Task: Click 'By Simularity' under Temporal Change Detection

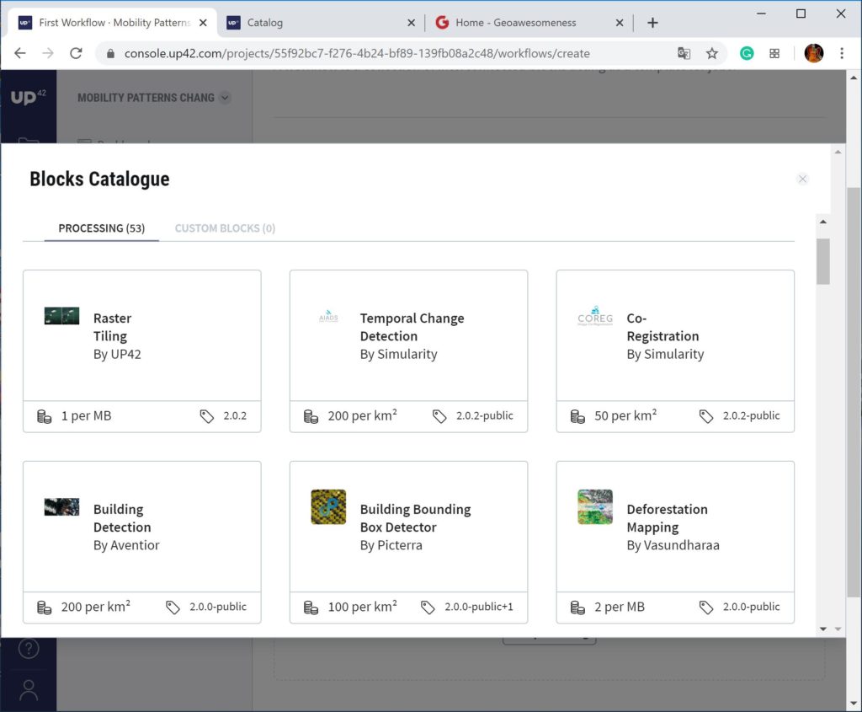Action: pos(398,354)
